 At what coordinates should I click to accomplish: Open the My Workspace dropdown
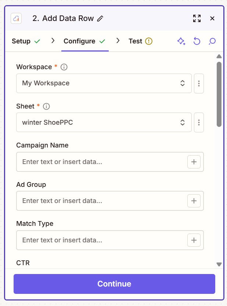(x=104, y=83)
